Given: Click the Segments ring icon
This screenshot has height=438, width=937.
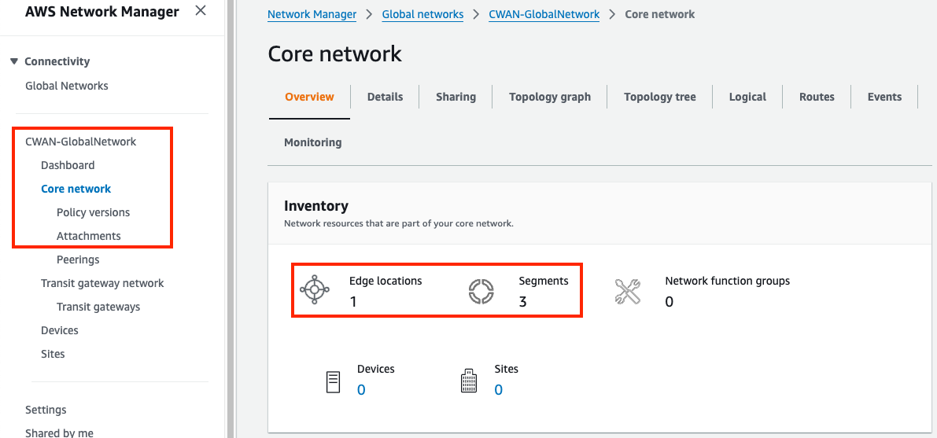Looking at the screenshot, I should (x=481, y=292).
